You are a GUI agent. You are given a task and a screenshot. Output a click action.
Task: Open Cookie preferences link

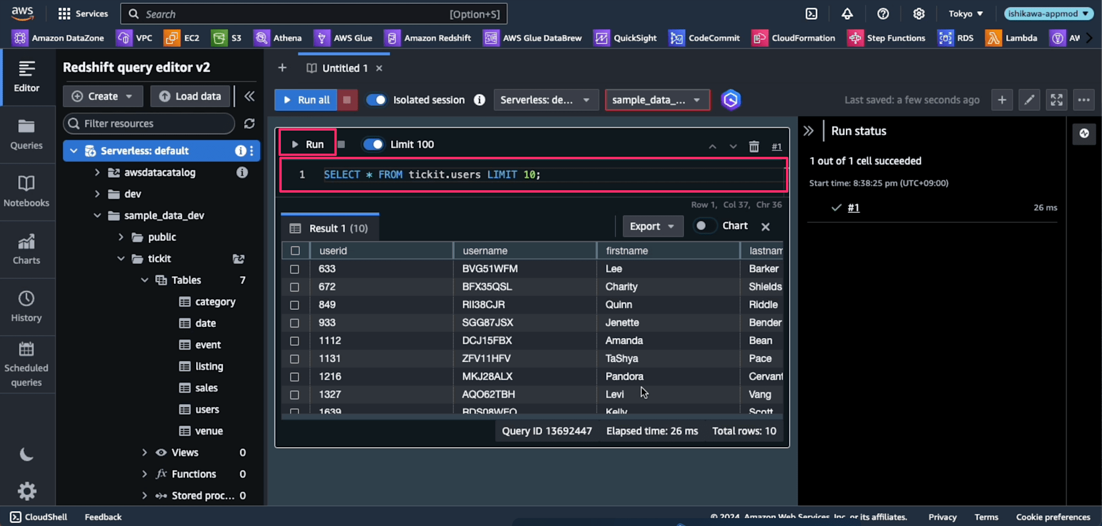pos(1053,517)
